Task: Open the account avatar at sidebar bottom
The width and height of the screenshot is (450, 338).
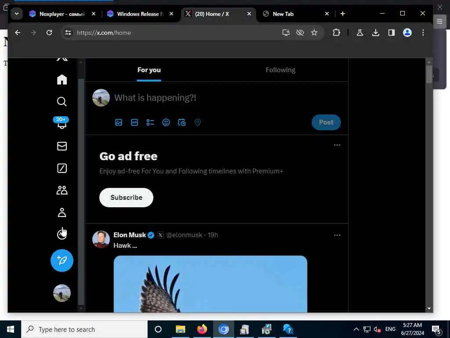Action: click(x=62, y=293)
